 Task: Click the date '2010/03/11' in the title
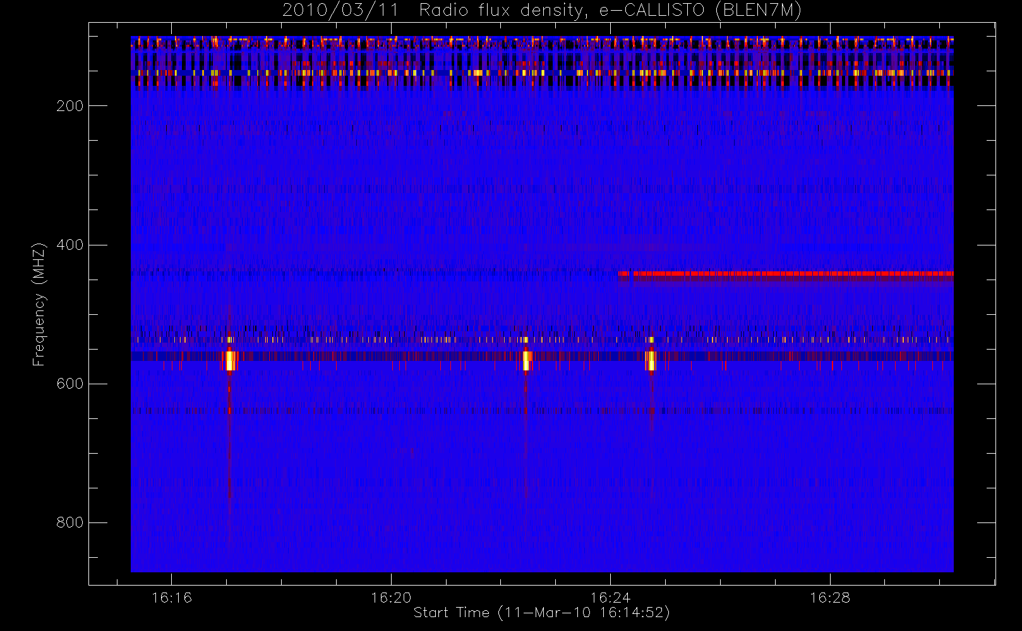click(x=340, y=11)
